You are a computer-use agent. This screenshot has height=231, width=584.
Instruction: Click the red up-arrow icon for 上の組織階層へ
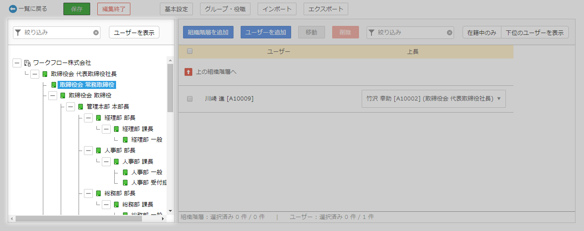point(188,71)
